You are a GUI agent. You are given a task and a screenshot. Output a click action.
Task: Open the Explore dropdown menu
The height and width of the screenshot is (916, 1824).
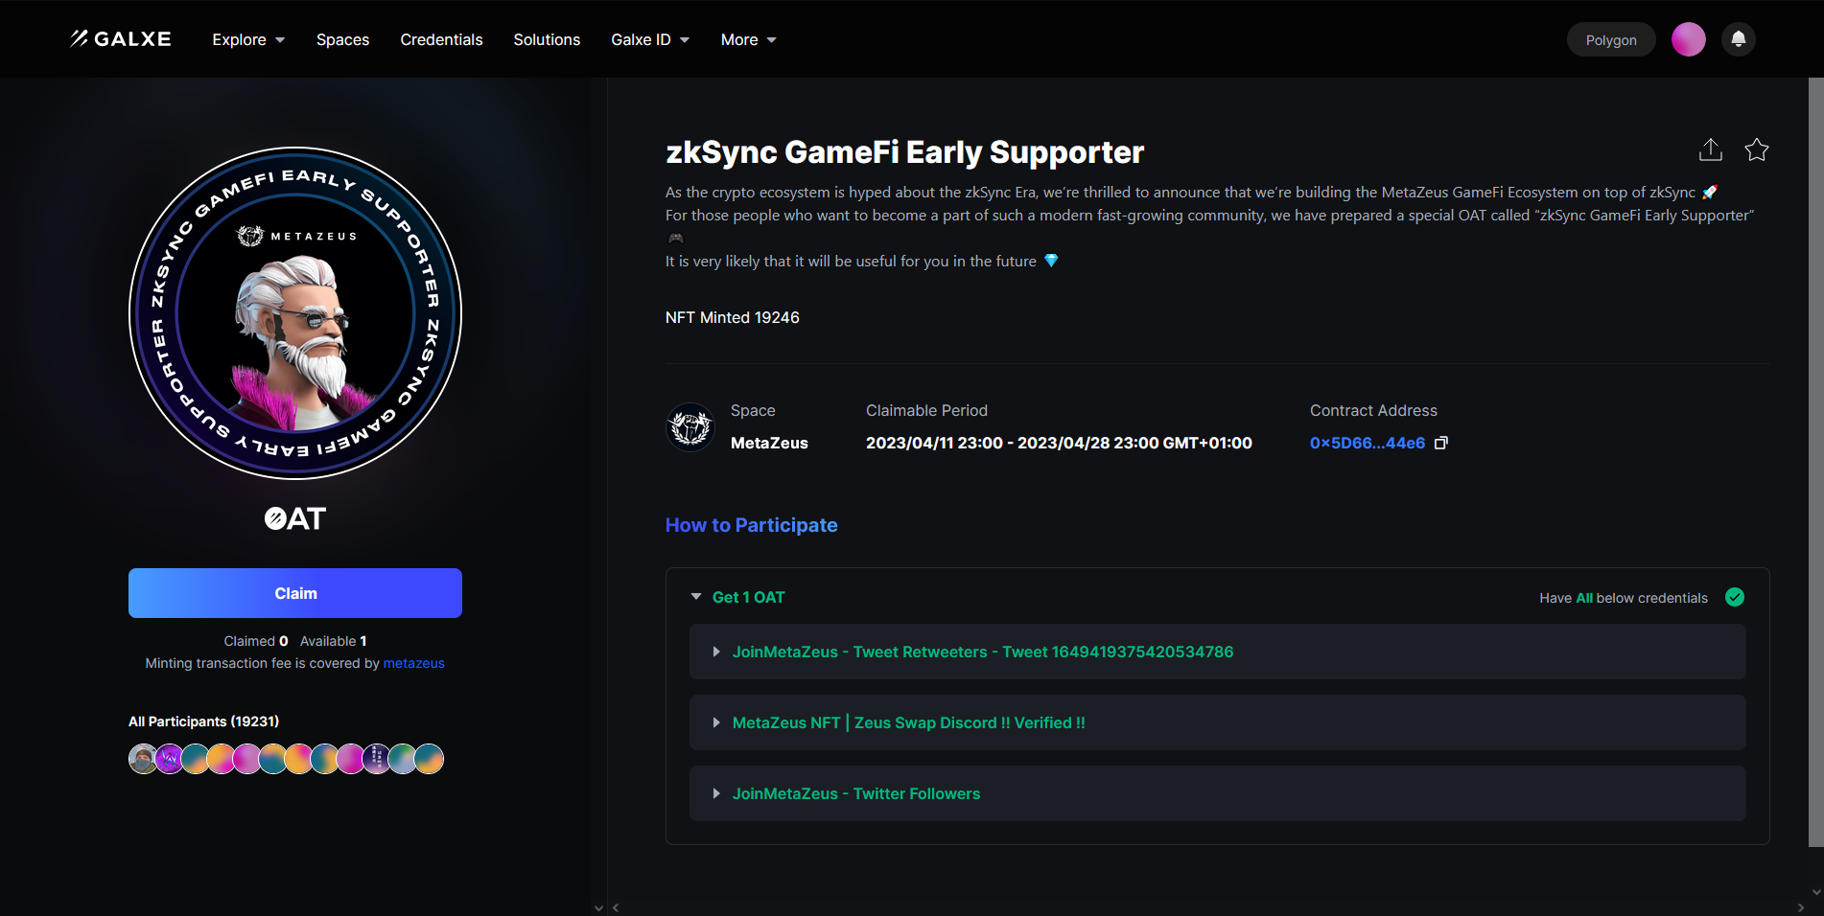[248, 39]
